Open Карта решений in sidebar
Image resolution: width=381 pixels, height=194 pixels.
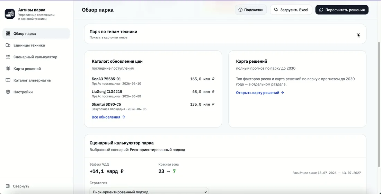click(36, 69)
